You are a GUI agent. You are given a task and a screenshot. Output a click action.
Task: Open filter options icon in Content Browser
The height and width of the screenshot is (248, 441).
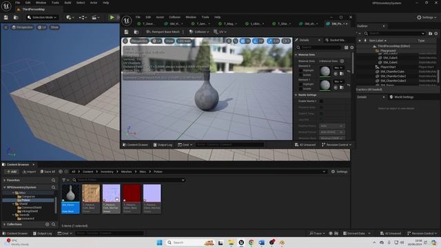click(x=65, y=180)
